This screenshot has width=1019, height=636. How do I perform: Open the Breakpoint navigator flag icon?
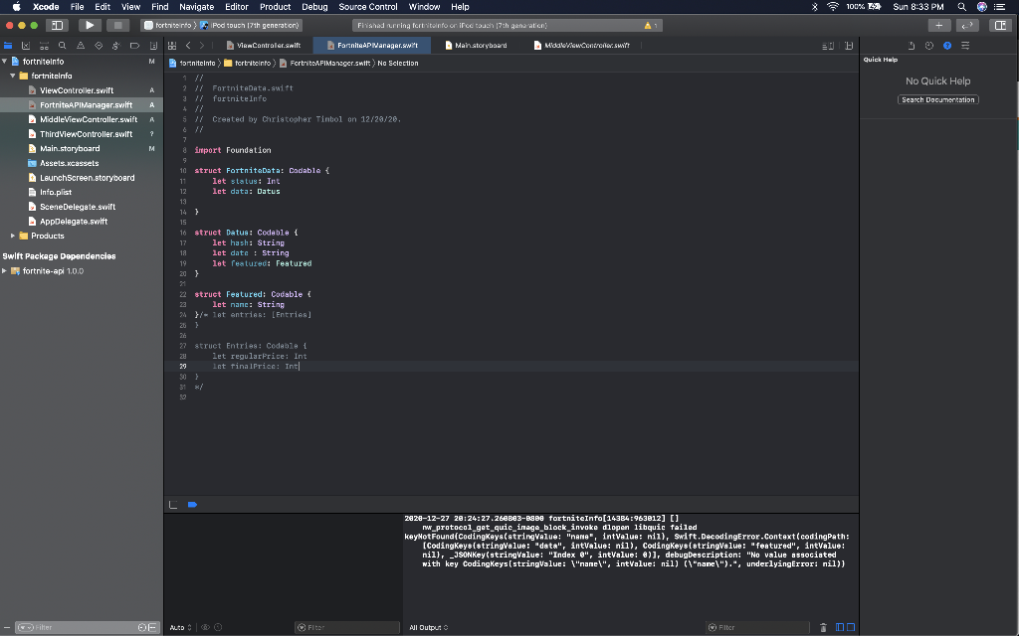coord(134,46)
